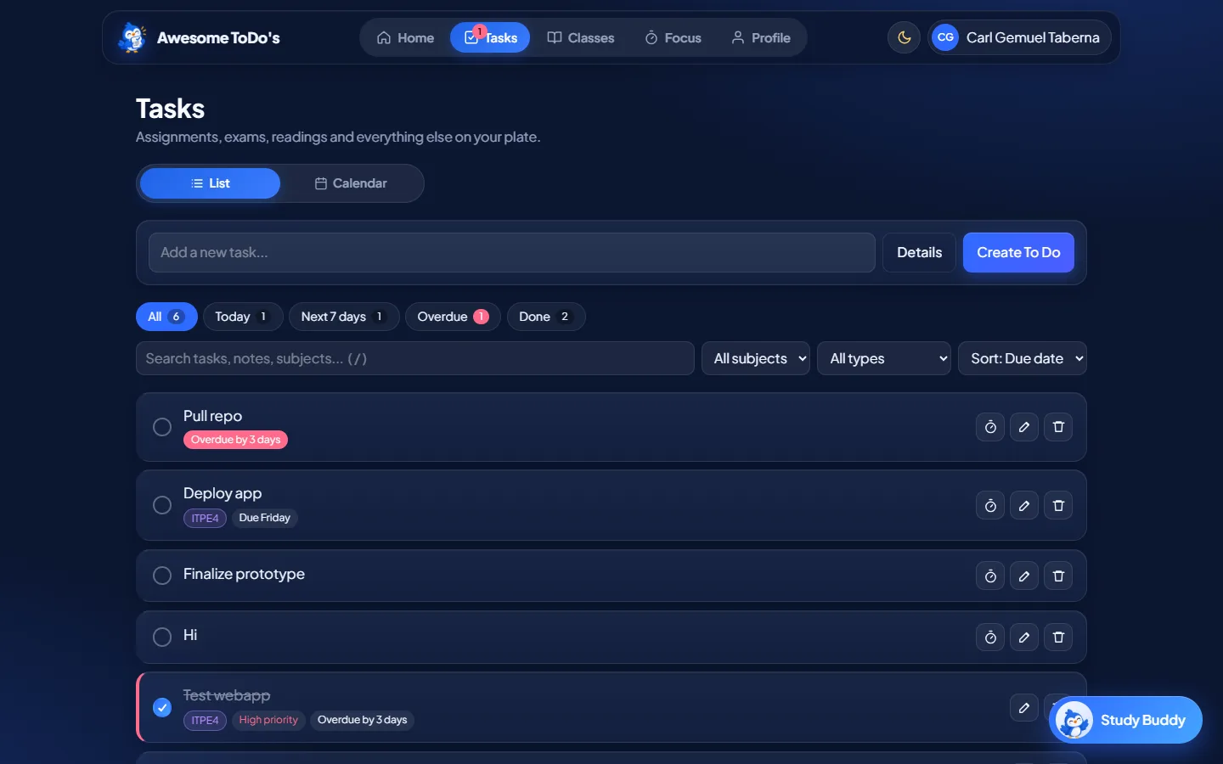The height and width of the screenshot is (764, 1223).
Task: Delete the Deploy app task
Action: 1058,506
